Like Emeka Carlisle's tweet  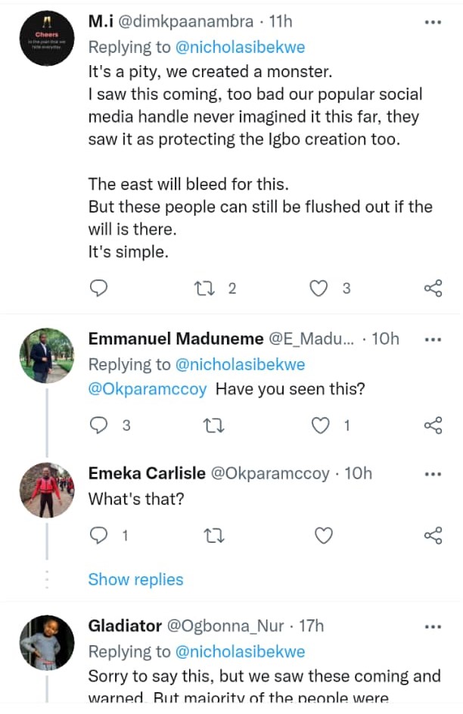click(x=324, y=536)
